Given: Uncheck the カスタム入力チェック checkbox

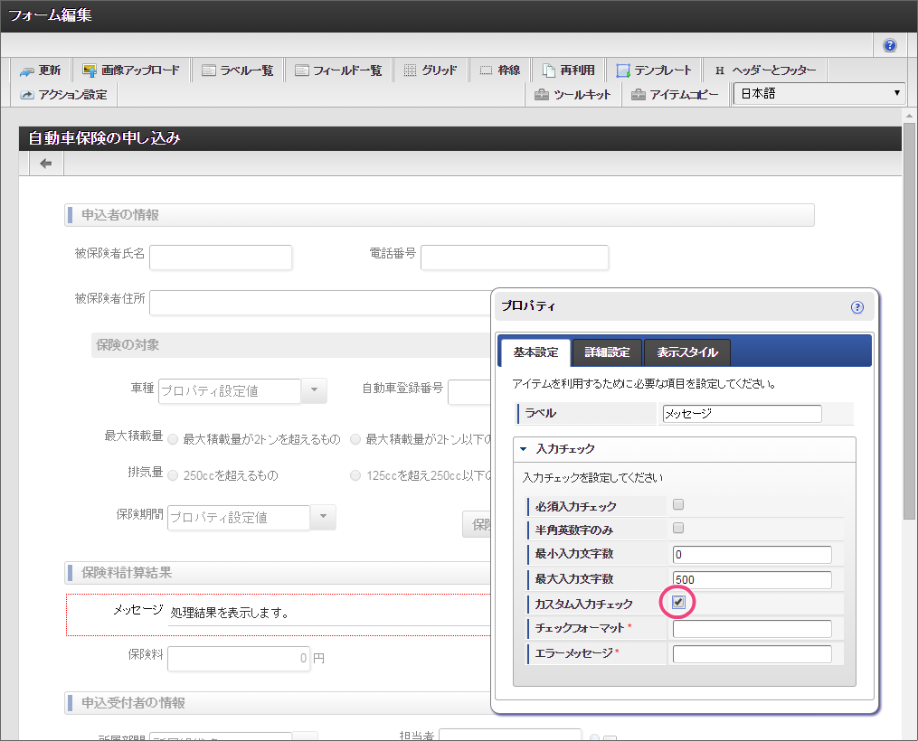Looking at the screenshot, I should coord(678,603).
